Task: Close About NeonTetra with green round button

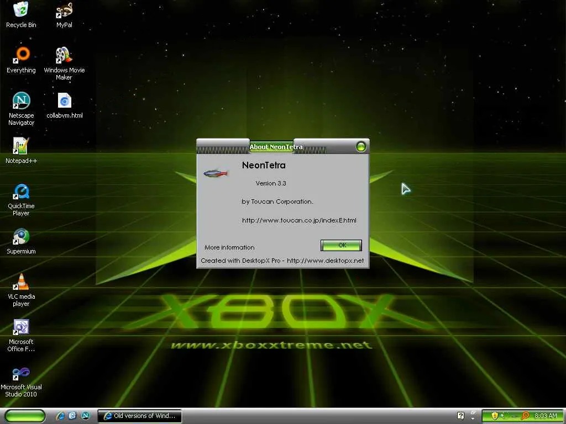Action: 360,146
